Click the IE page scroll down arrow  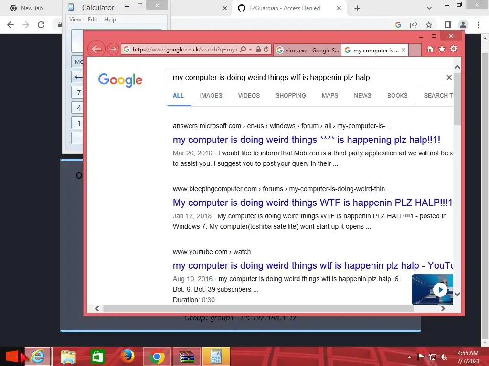[457, 294]
